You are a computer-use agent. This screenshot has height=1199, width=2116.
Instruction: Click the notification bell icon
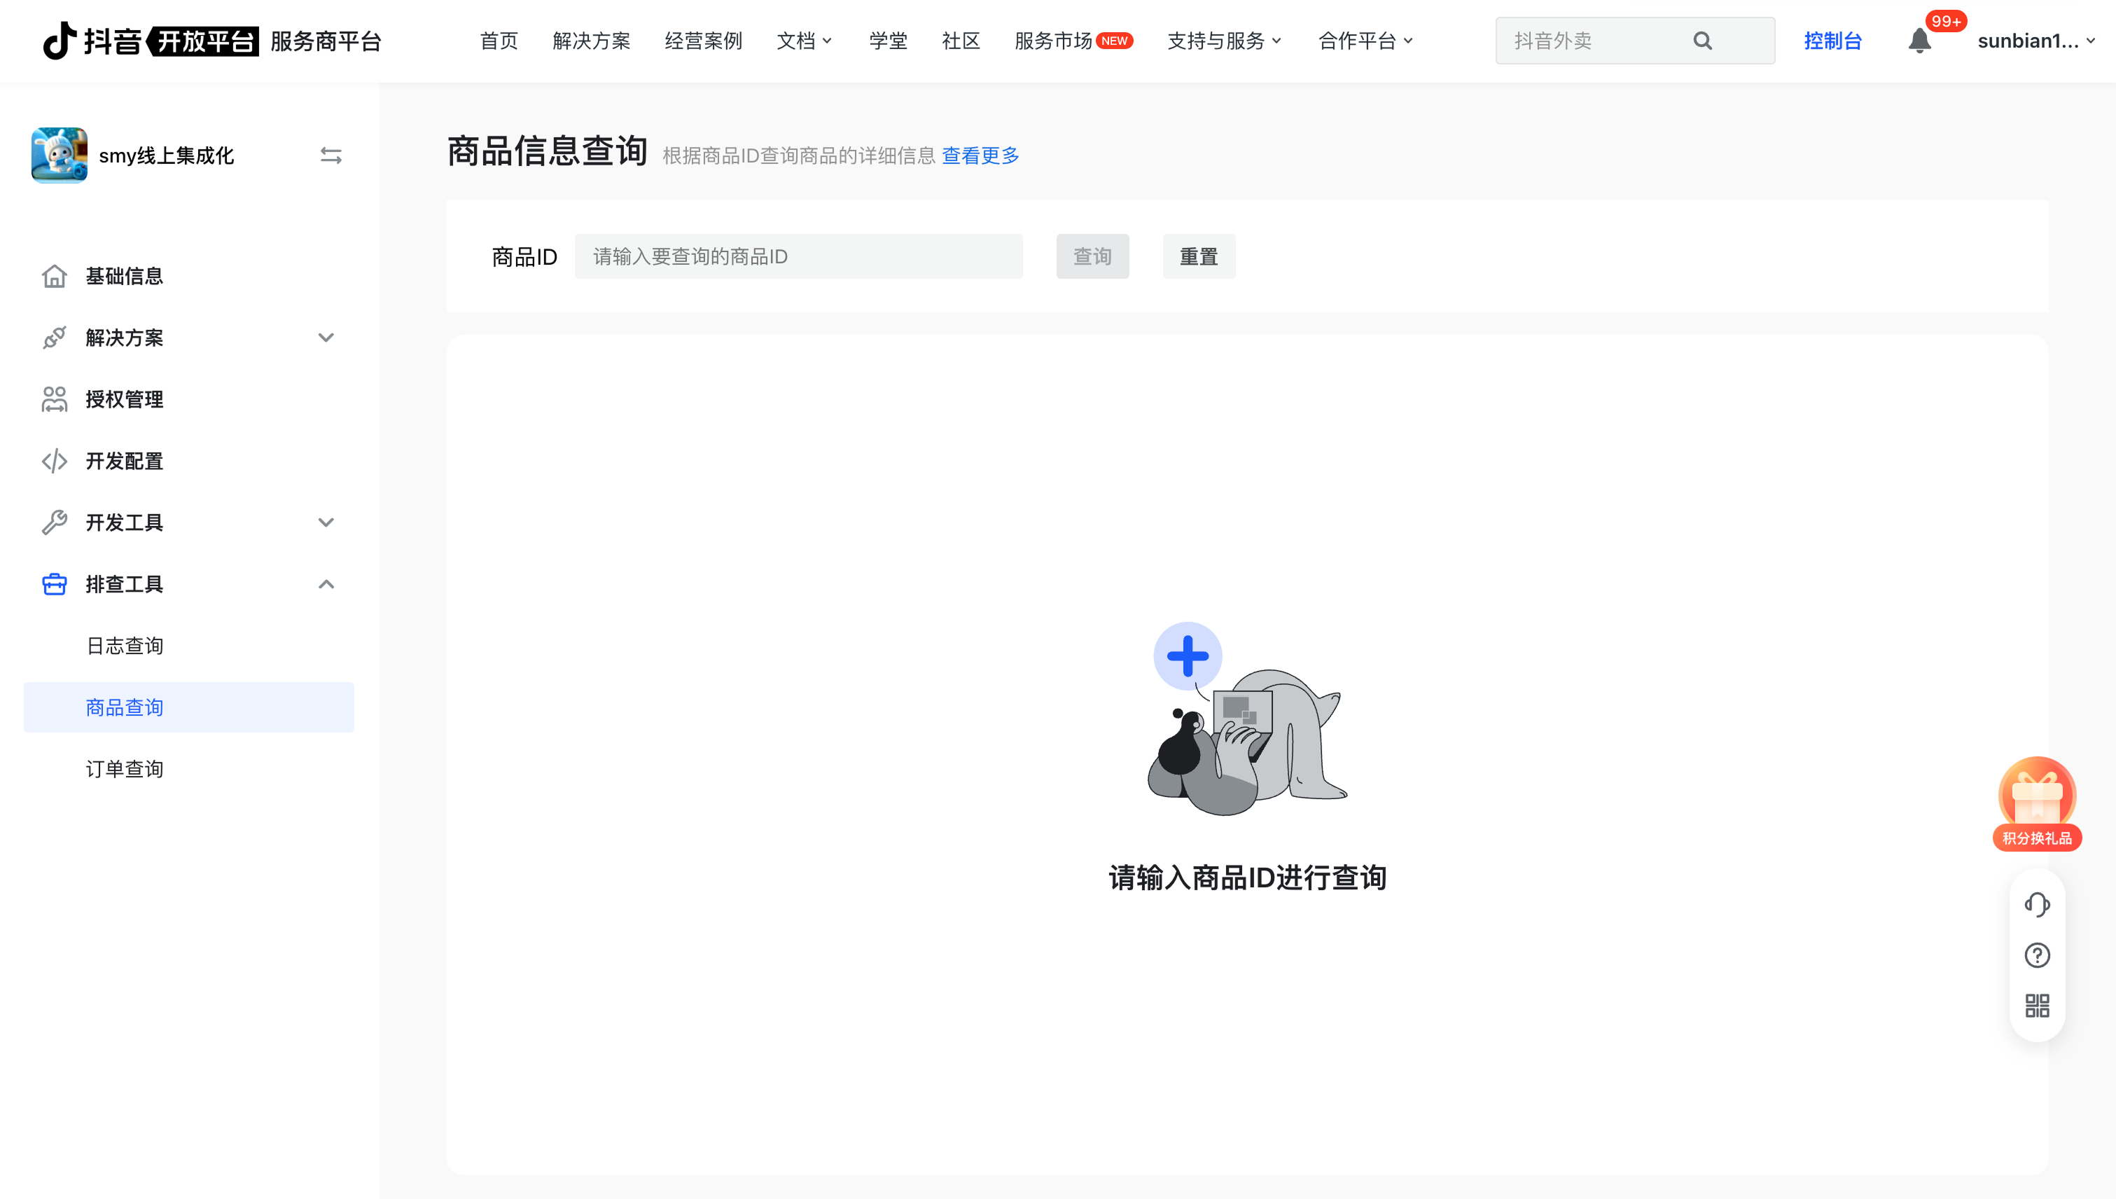pyautogui.click(x=1919, y=41)
